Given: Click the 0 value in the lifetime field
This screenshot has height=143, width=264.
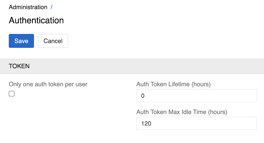Looking at the screenshot, I should [x=143, y=96].
